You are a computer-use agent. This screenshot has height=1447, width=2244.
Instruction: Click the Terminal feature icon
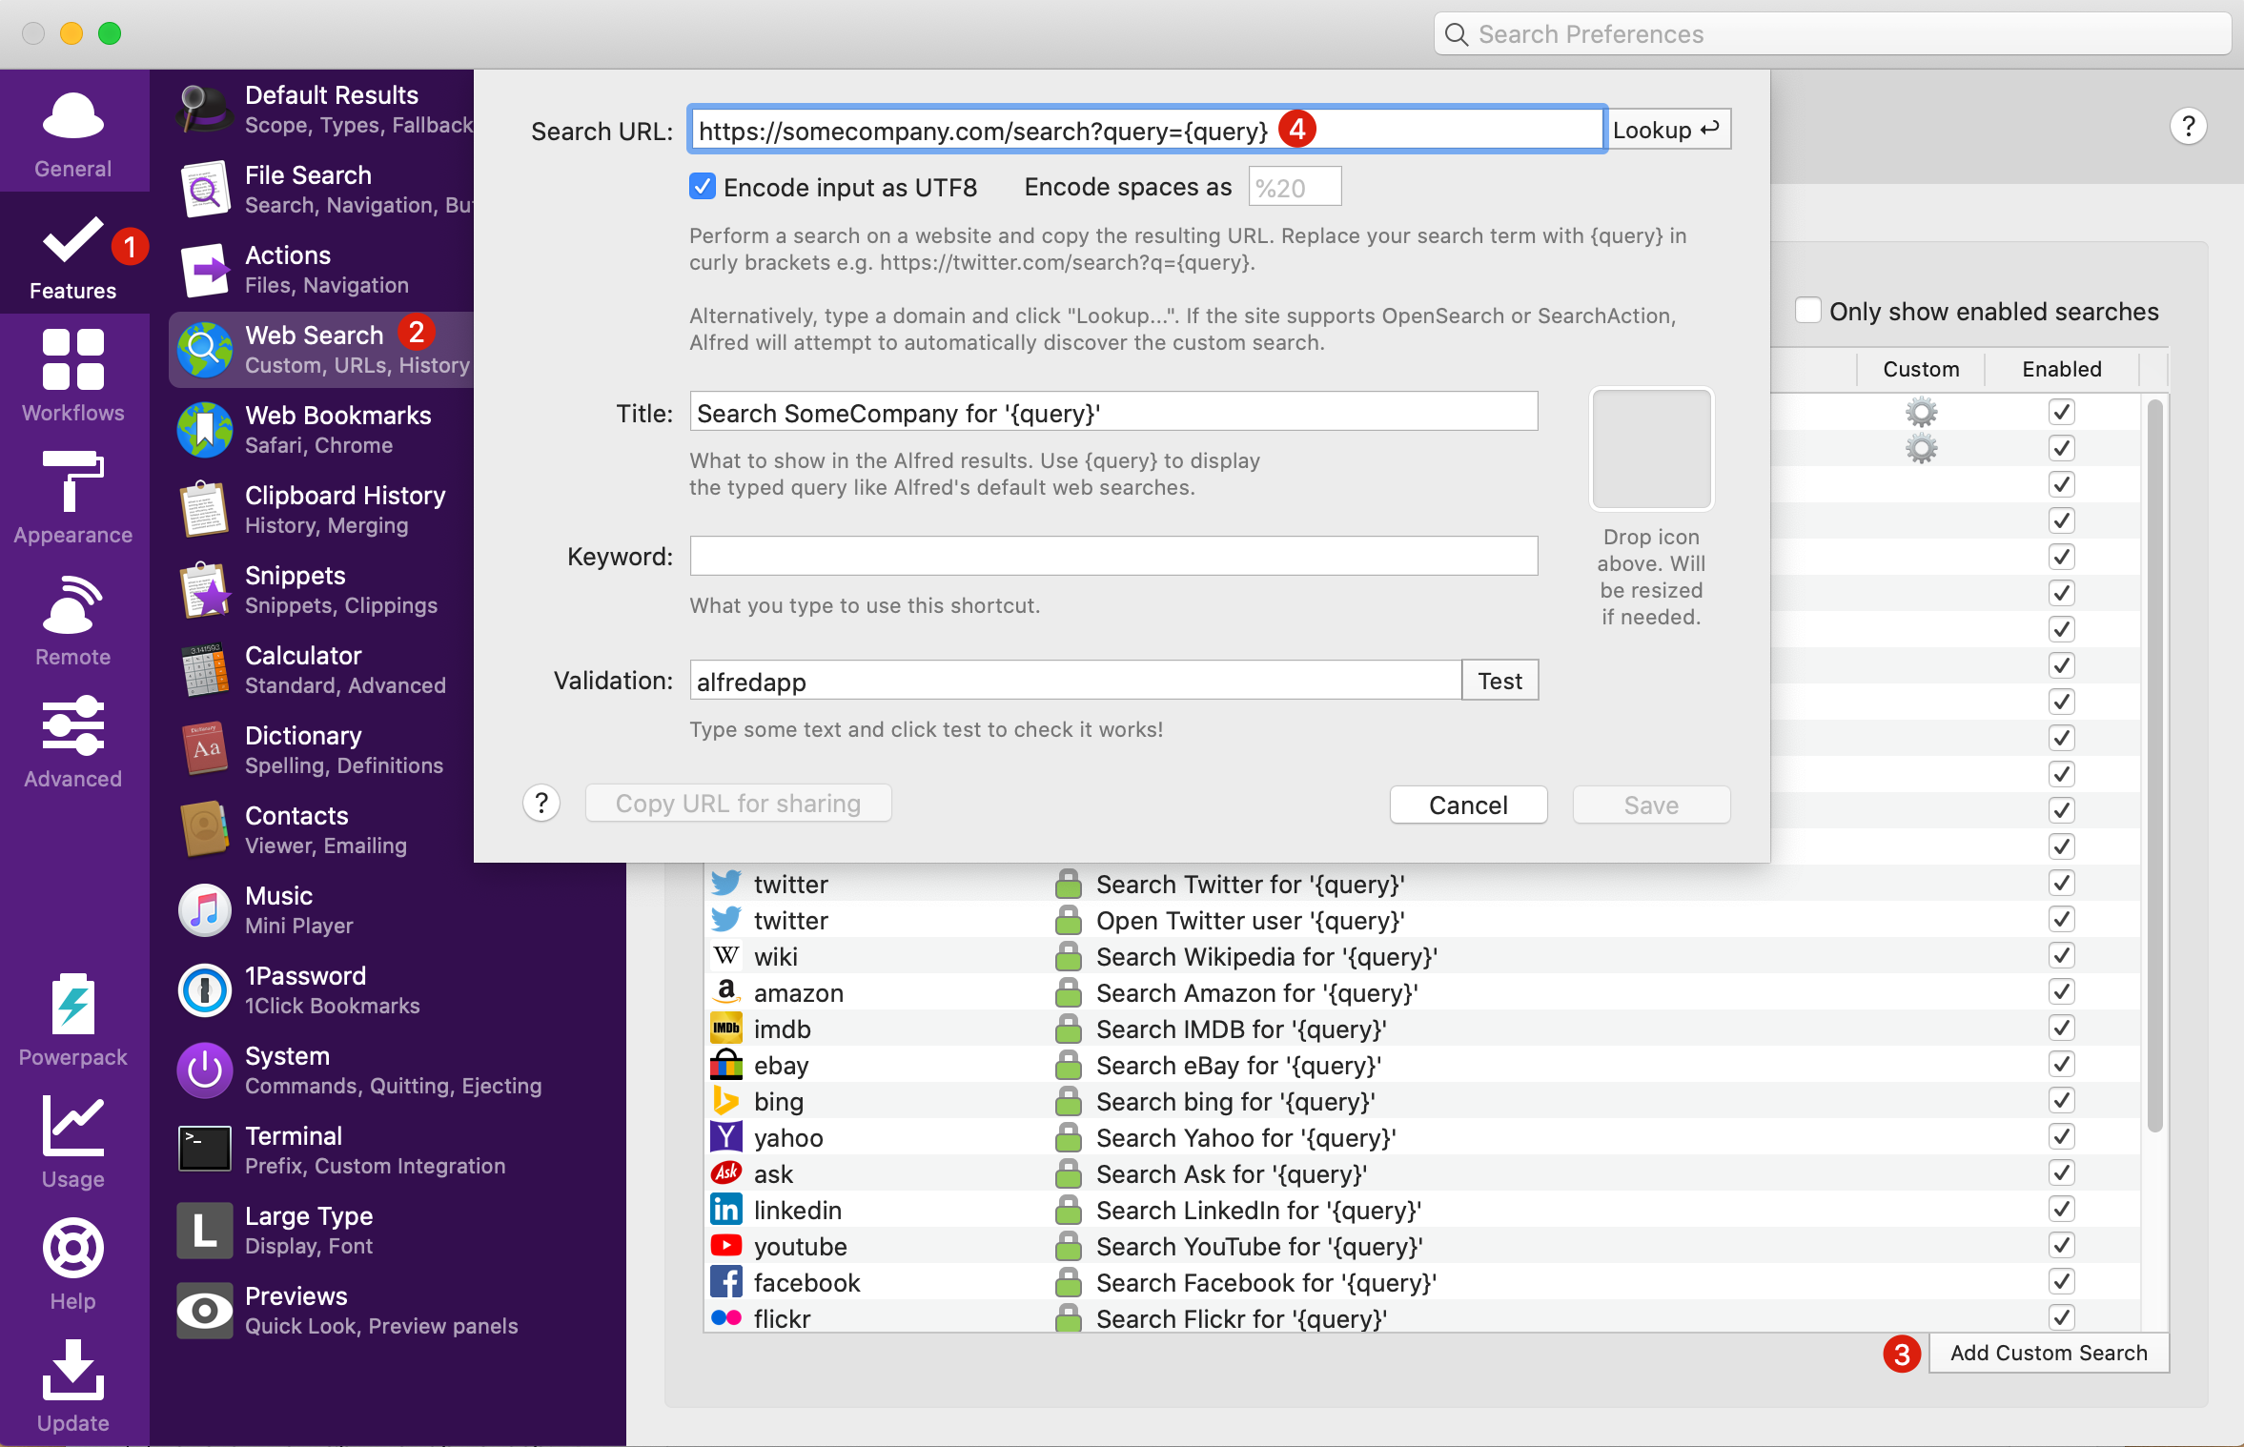click(204, 1151)
